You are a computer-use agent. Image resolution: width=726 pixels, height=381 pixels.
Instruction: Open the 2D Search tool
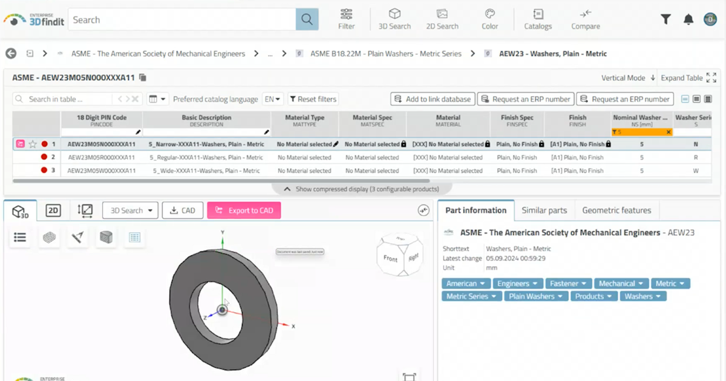point(442,19)
